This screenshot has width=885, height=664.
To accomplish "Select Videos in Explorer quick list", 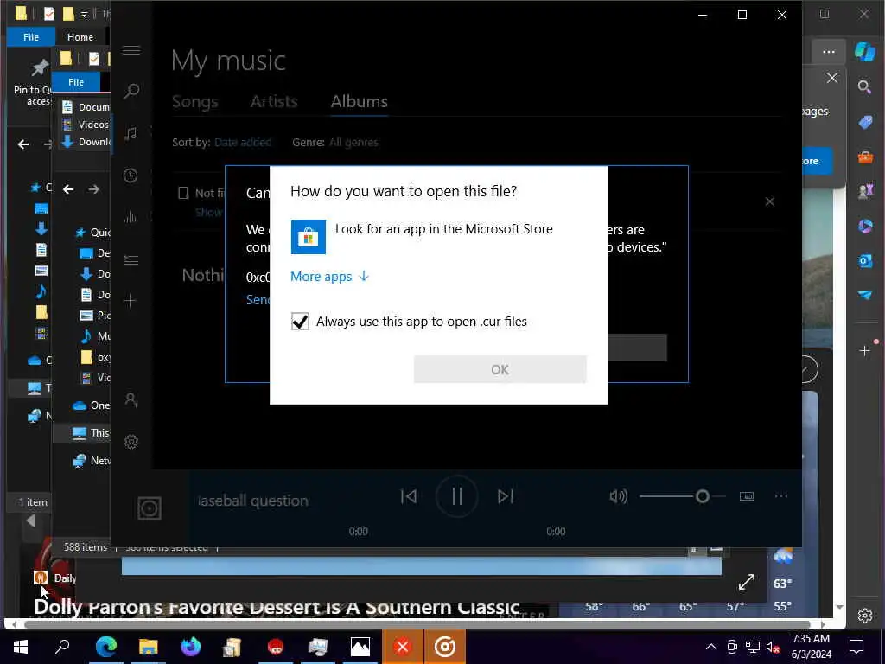I will (x=86, y=124).
